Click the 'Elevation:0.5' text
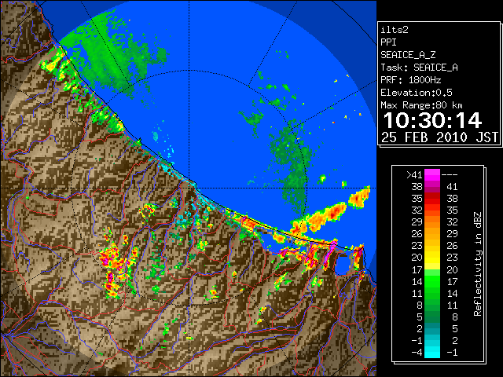Screen dimensions: 503x377 click(417, 93)
